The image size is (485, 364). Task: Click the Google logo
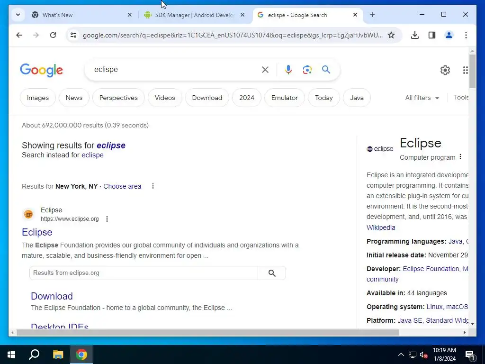(42, 70)
